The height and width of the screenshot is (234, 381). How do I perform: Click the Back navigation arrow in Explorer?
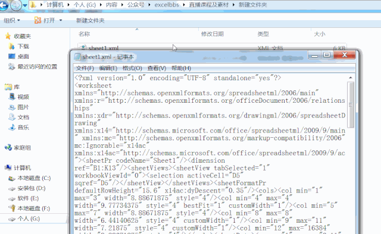(3, 5)
